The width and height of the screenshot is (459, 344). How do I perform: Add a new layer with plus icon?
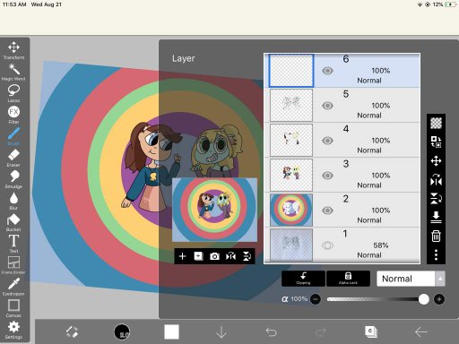(x=182, y=256)
